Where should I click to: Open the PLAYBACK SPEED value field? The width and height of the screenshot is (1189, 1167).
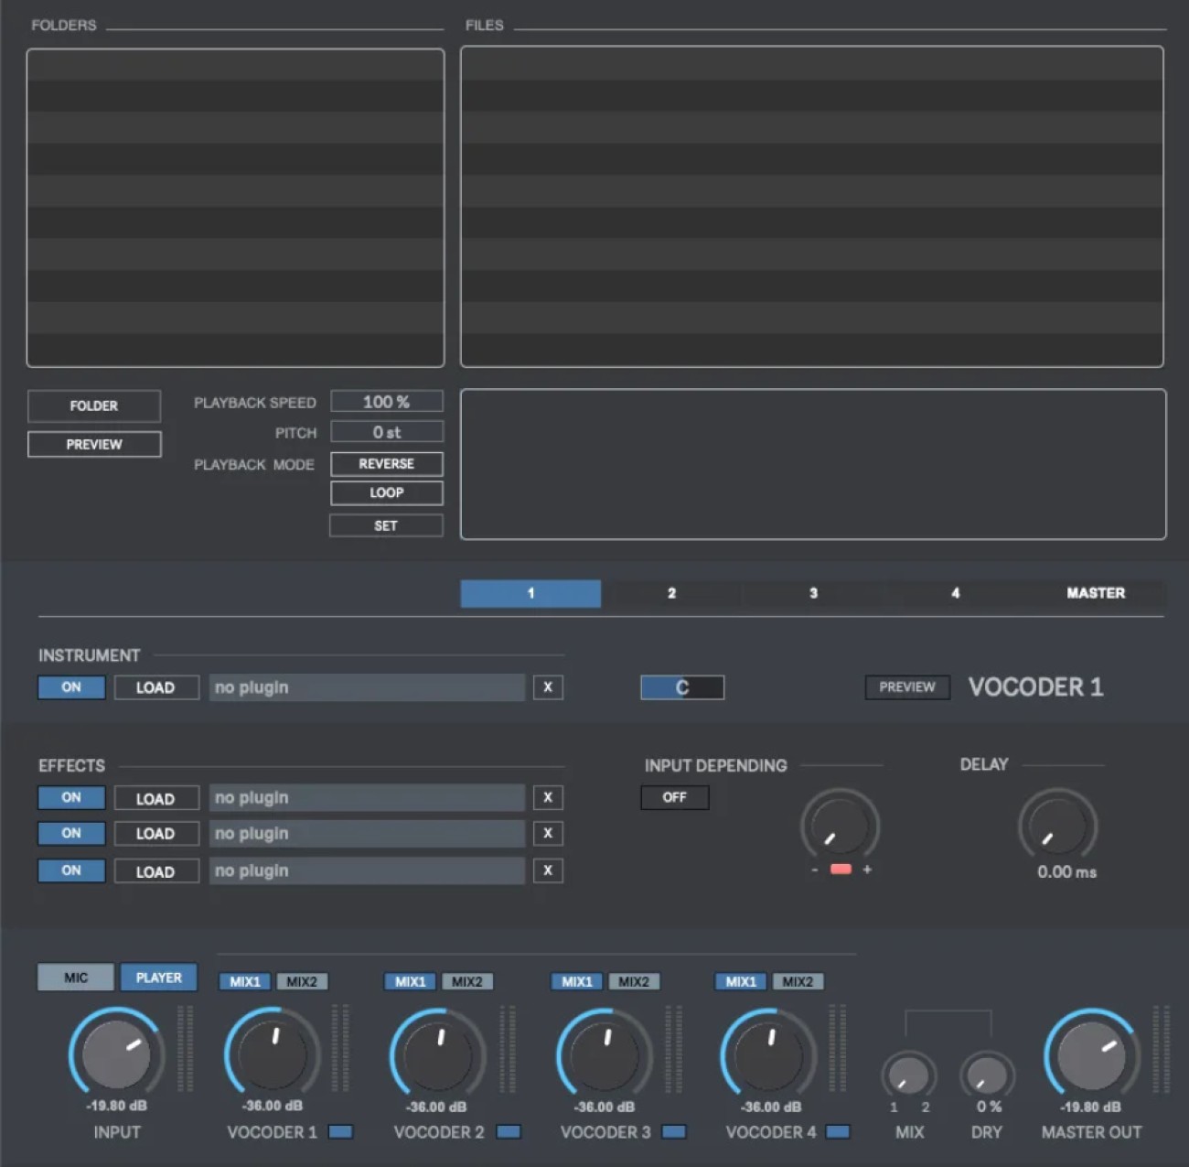point(385,401)
